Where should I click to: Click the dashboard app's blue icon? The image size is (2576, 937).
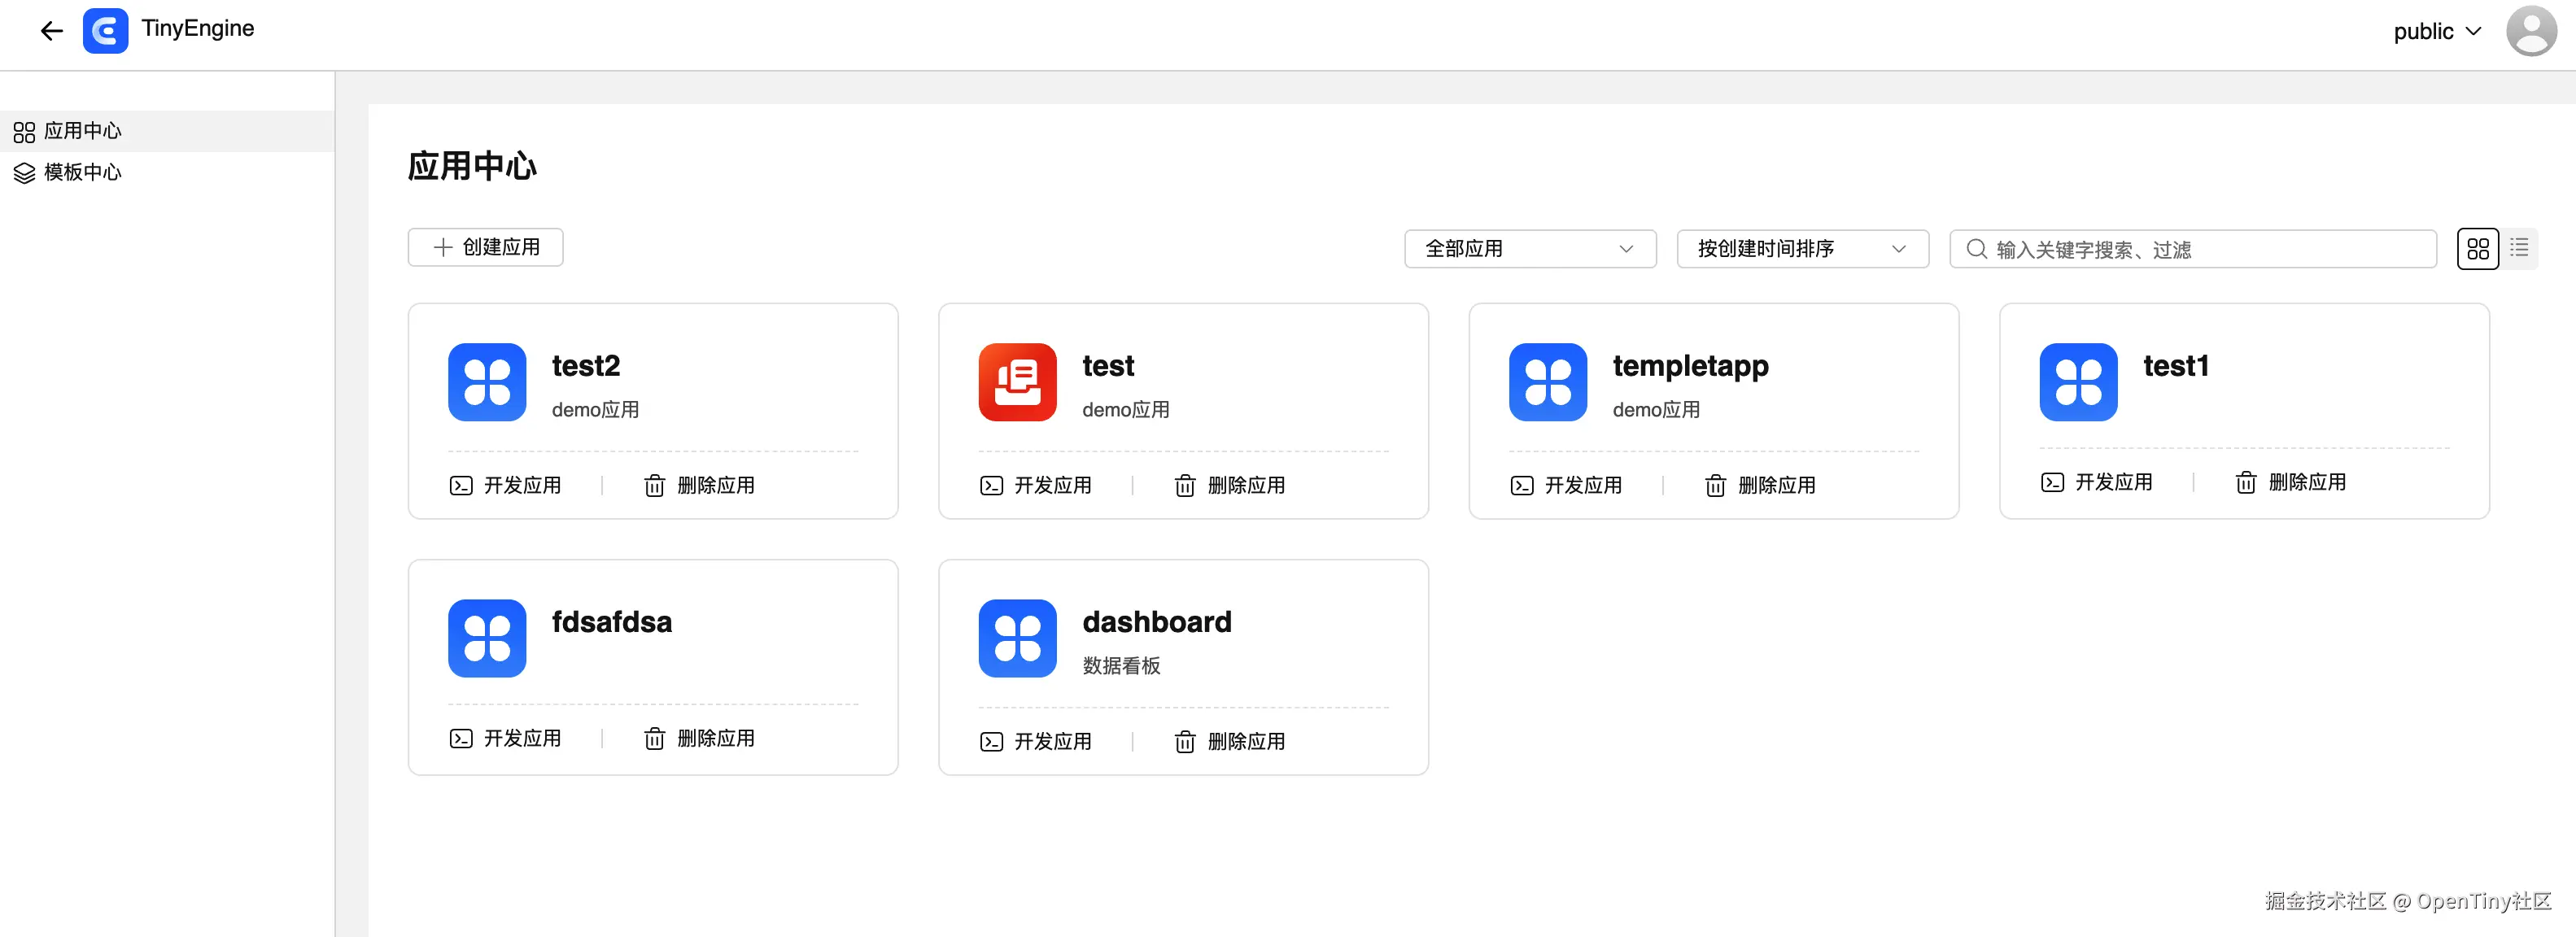1017,638
